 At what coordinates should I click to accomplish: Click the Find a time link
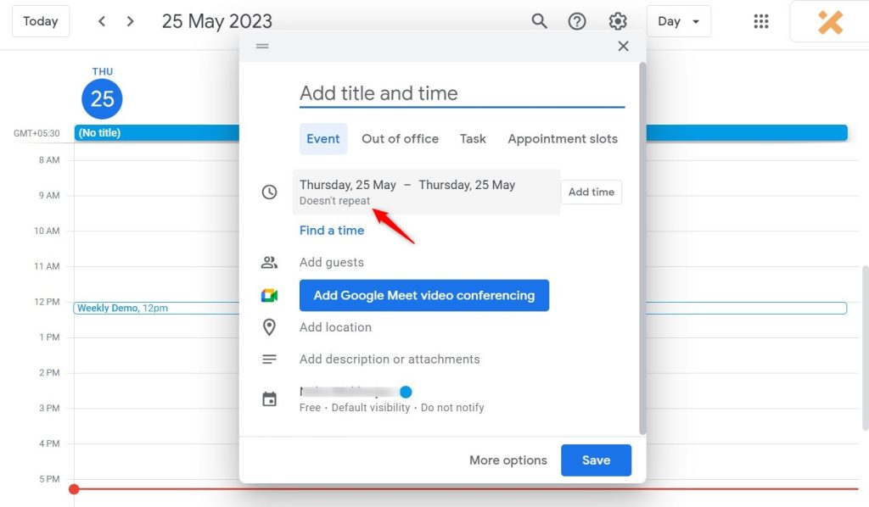(332, 231)
